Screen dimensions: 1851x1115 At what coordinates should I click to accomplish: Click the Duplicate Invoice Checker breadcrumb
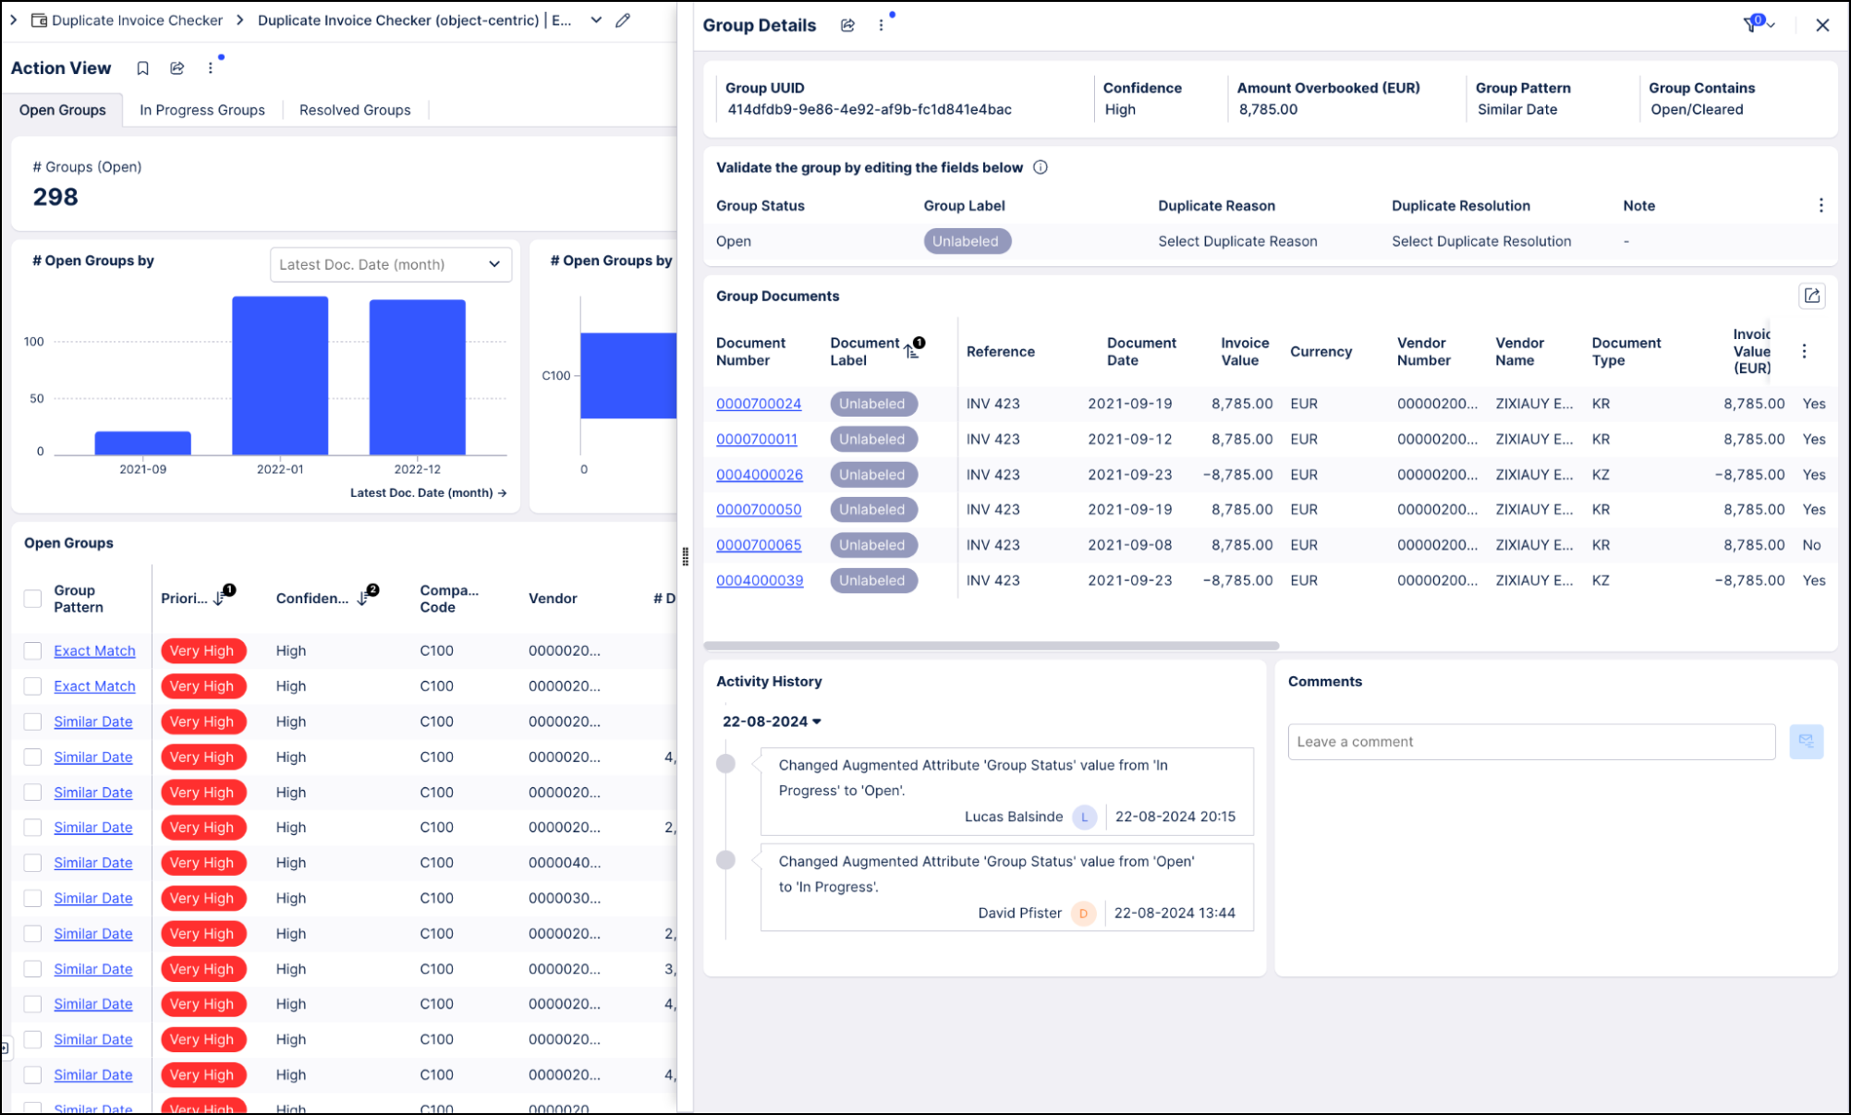click(137, 20)
